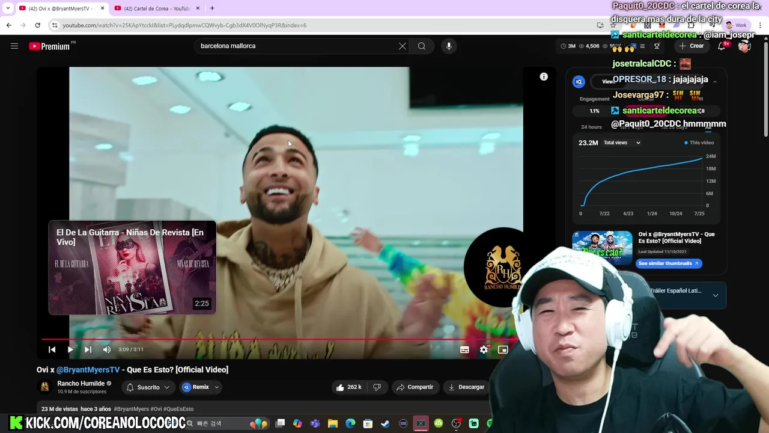Open video player settings gear
769x433 pixels.
pos(484,349)
